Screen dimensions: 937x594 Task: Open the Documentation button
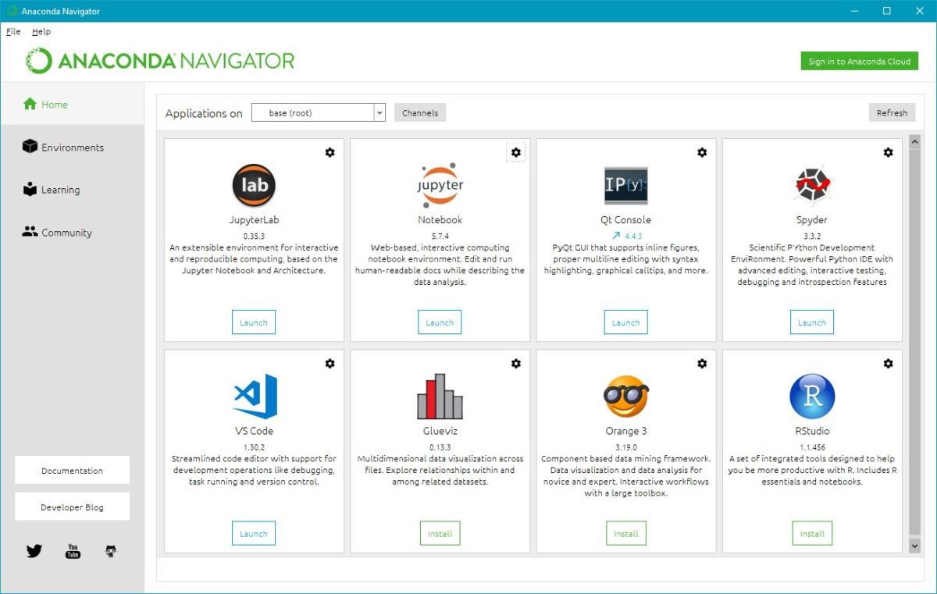(x=72, y=471)
